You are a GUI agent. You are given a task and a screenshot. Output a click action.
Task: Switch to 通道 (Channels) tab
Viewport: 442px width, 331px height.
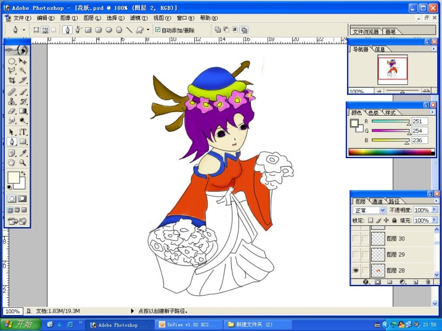click(377, 201)
